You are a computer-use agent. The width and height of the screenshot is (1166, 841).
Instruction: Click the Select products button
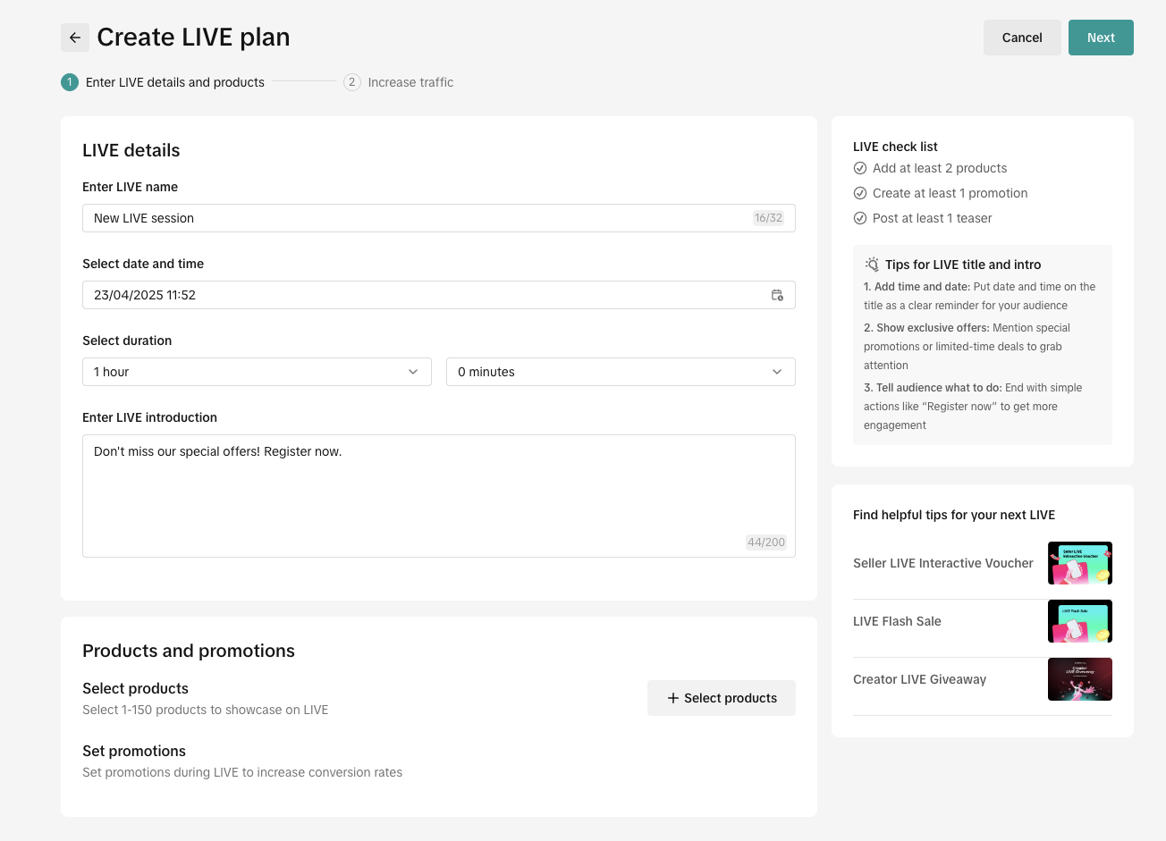pos(722,698)
